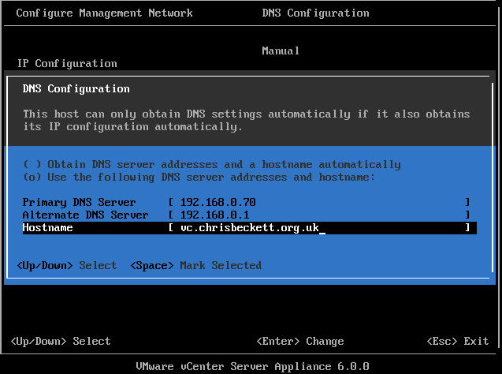Click the Alternate DNS Server label
The image size is (502, 374).
85,215
